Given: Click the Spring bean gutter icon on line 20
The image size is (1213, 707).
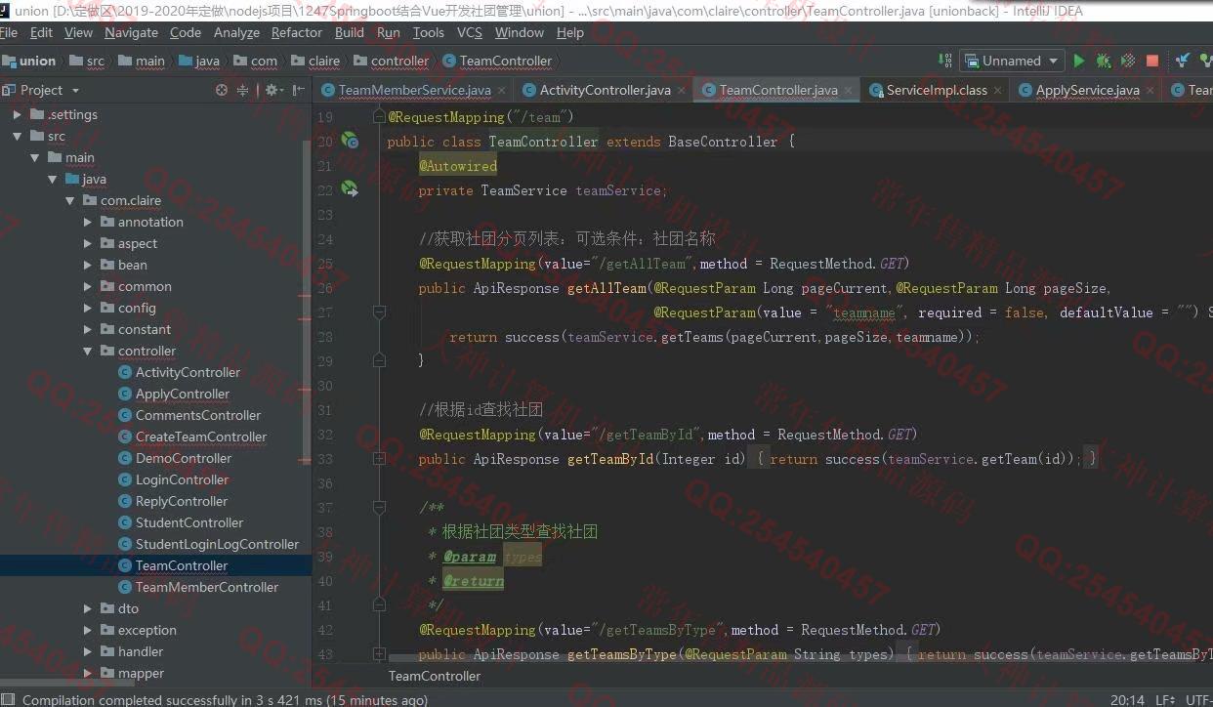Looking at the screenshot, I should (350, 142).
